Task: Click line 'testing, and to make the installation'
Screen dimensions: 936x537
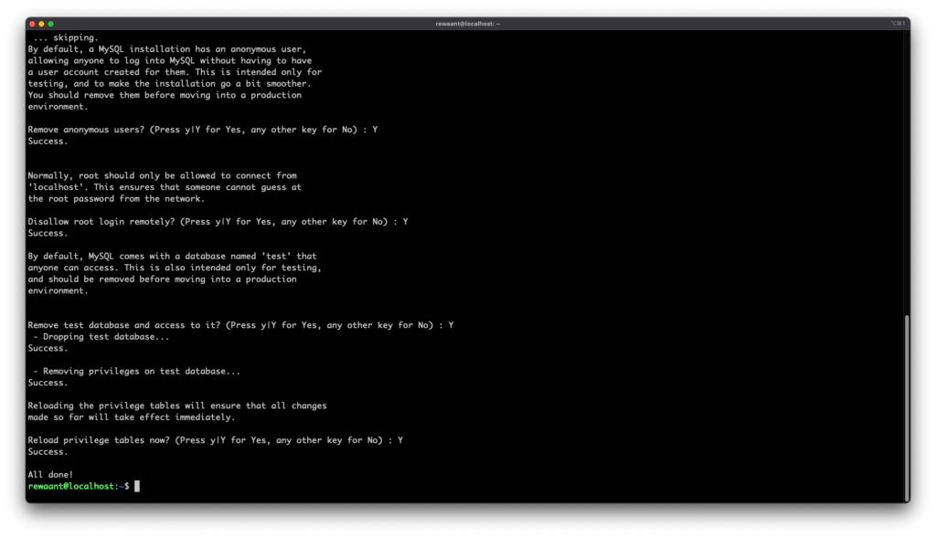Action: pos(169,83)
